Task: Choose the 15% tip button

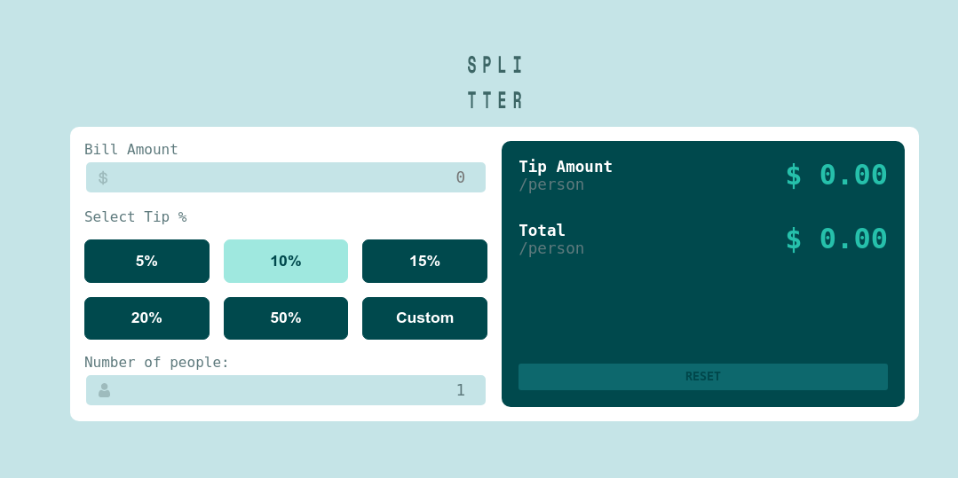Action: [424, 262]
